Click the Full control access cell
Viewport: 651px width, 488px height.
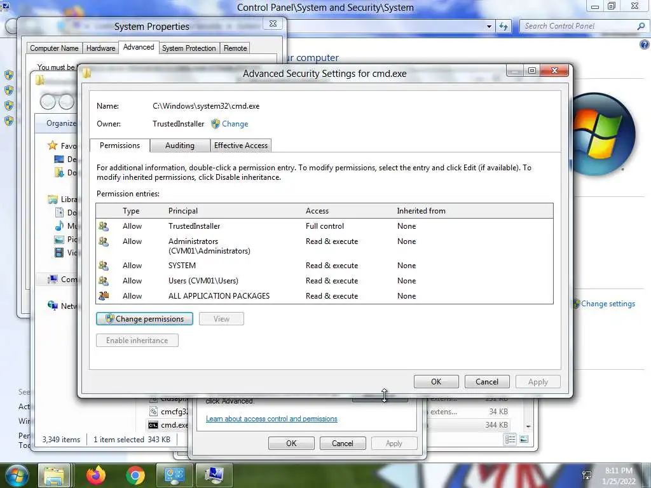tap(325, 226)
